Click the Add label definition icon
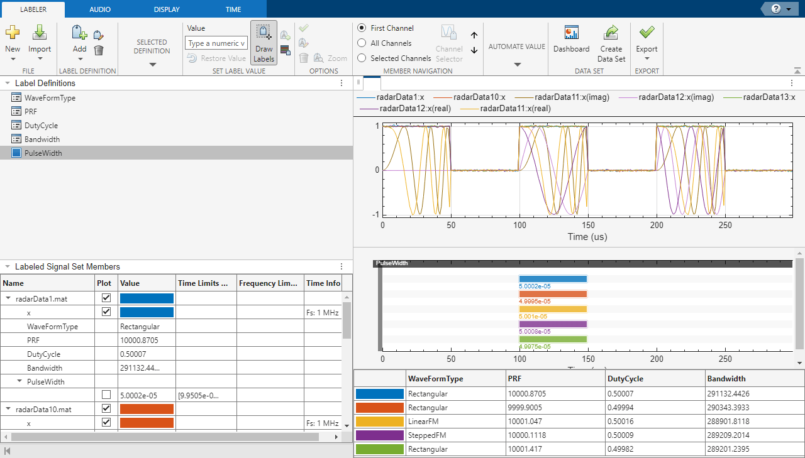This screenshot has height=458, width=805. 79,33
